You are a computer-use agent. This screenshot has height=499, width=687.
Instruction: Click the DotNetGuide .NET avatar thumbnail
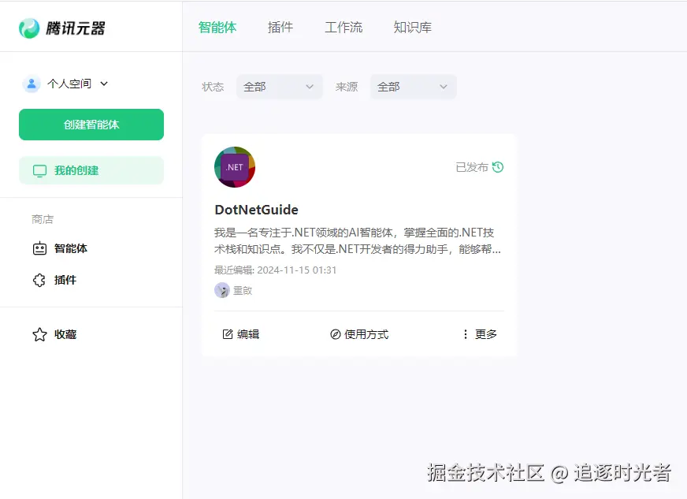pos(235,167)
